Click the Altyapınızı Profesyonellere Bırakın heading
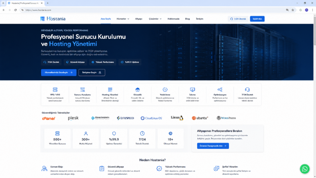This screenshot has height=178, width=316. click(220, 131)
